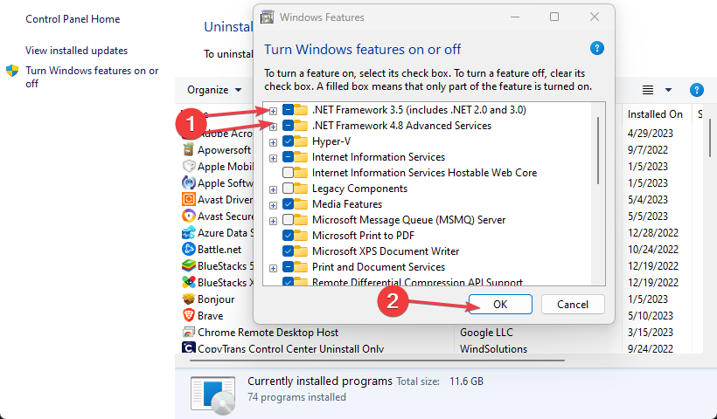Click the Bonjour program icon

pyautogui.click(x=188, y=299)
